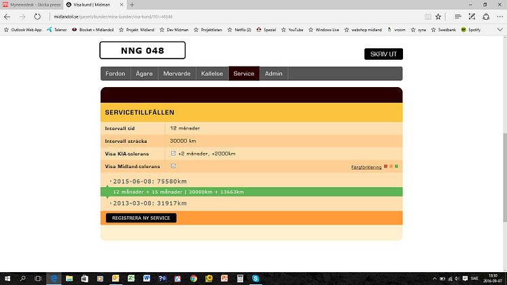507x285 pixels.
Task: Switch to the Ägare tab
Action: tap(144, 73)
